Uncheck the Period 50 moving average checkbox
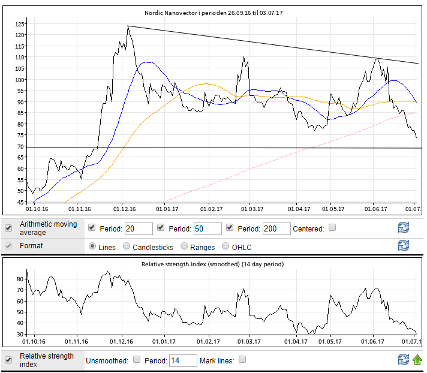 coord(161,227)
